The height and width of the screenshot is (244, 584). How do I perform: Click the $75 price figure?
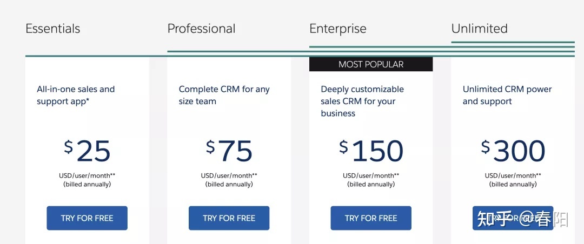pos(229,151)
